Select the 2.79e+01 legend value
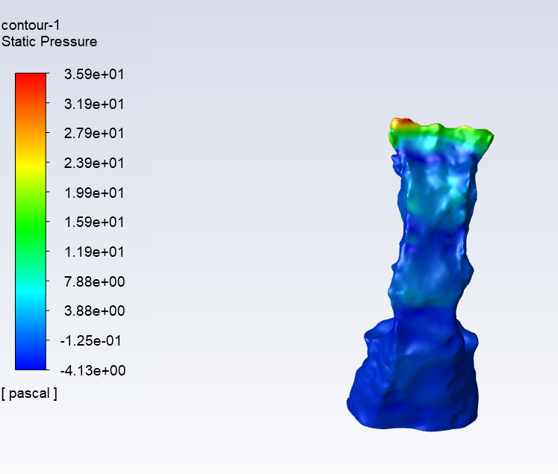The image size is (558, 474). [x=94, y=134]
